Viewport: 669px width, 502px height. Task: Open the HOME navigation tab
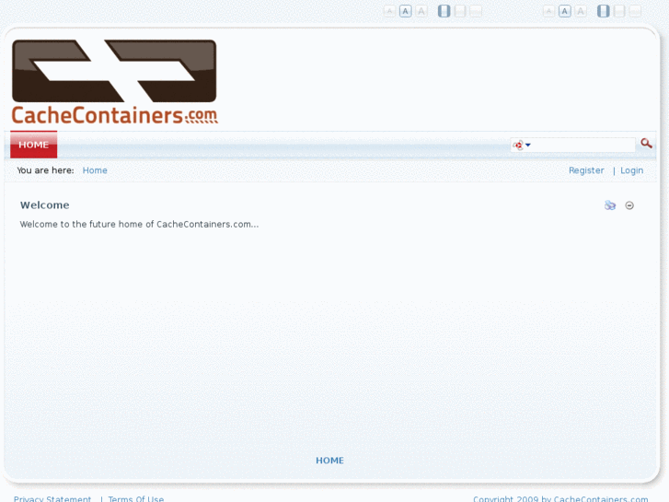[x=34, y=145]
